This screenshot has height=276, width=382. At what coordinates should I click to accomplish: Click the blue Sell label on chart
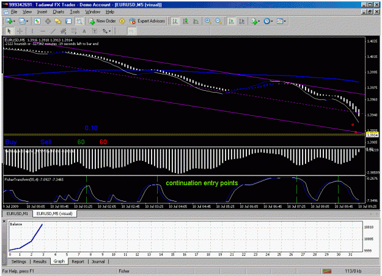46,142
